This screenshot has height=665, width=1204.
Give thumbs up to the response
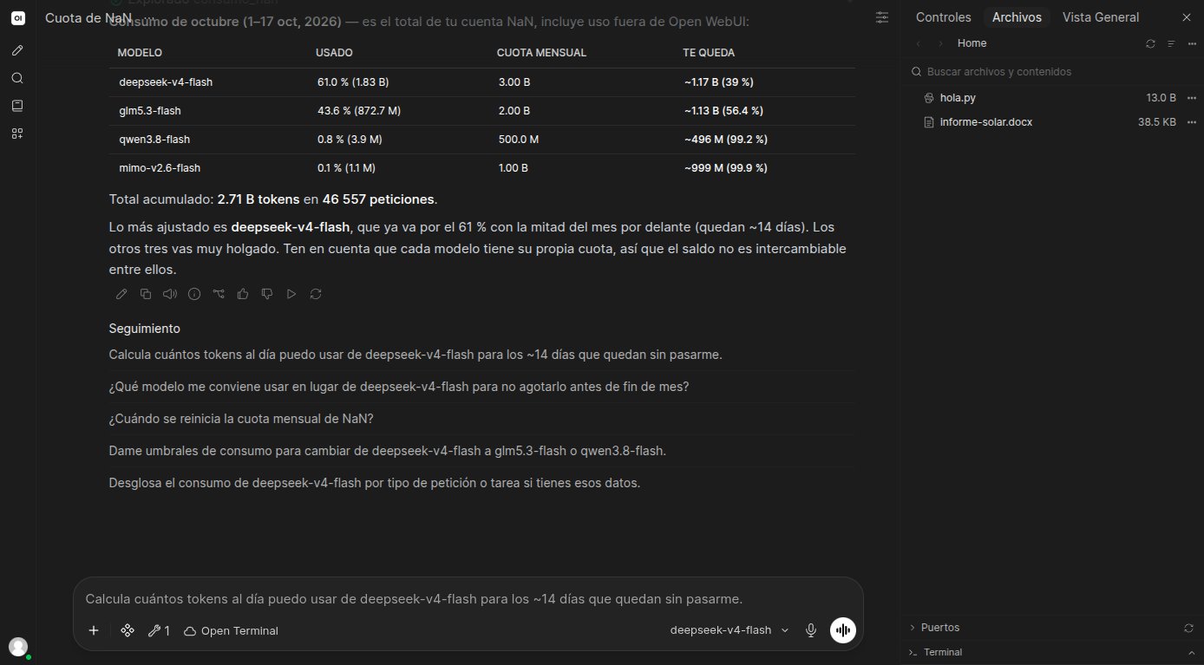coord(243,294)
